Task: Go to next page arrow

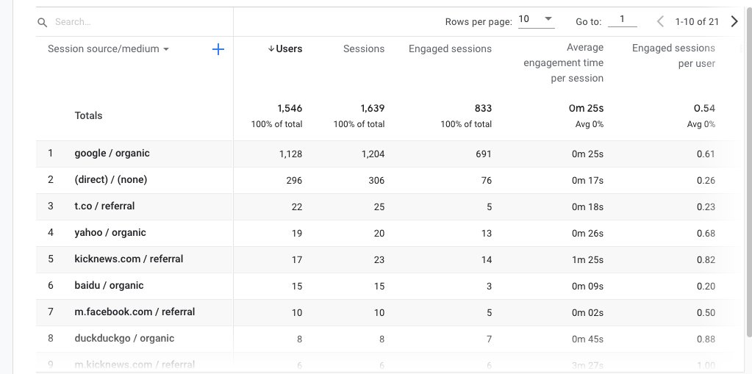Action: 734,21
